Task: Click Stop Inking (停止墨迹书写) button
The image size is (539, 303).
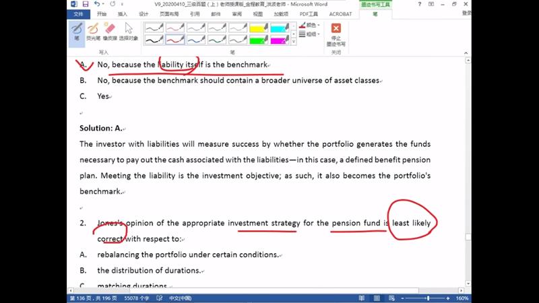Action: point(336,34)
